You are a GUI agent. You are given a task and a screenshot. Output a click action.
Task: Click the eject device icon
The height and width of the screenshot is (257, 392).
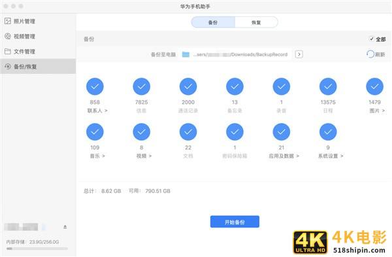click(65, 227)
